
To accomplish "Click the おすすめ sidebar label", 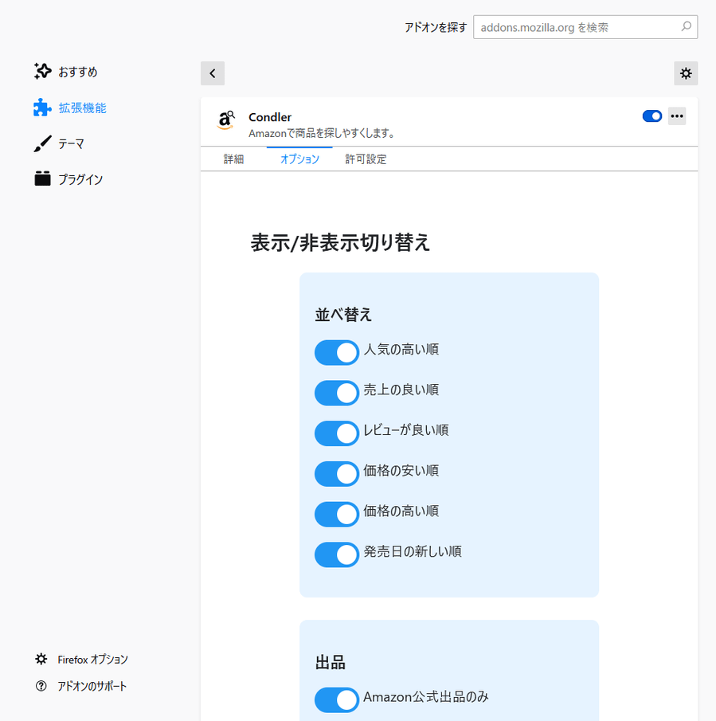I will (x=78, y=72).
